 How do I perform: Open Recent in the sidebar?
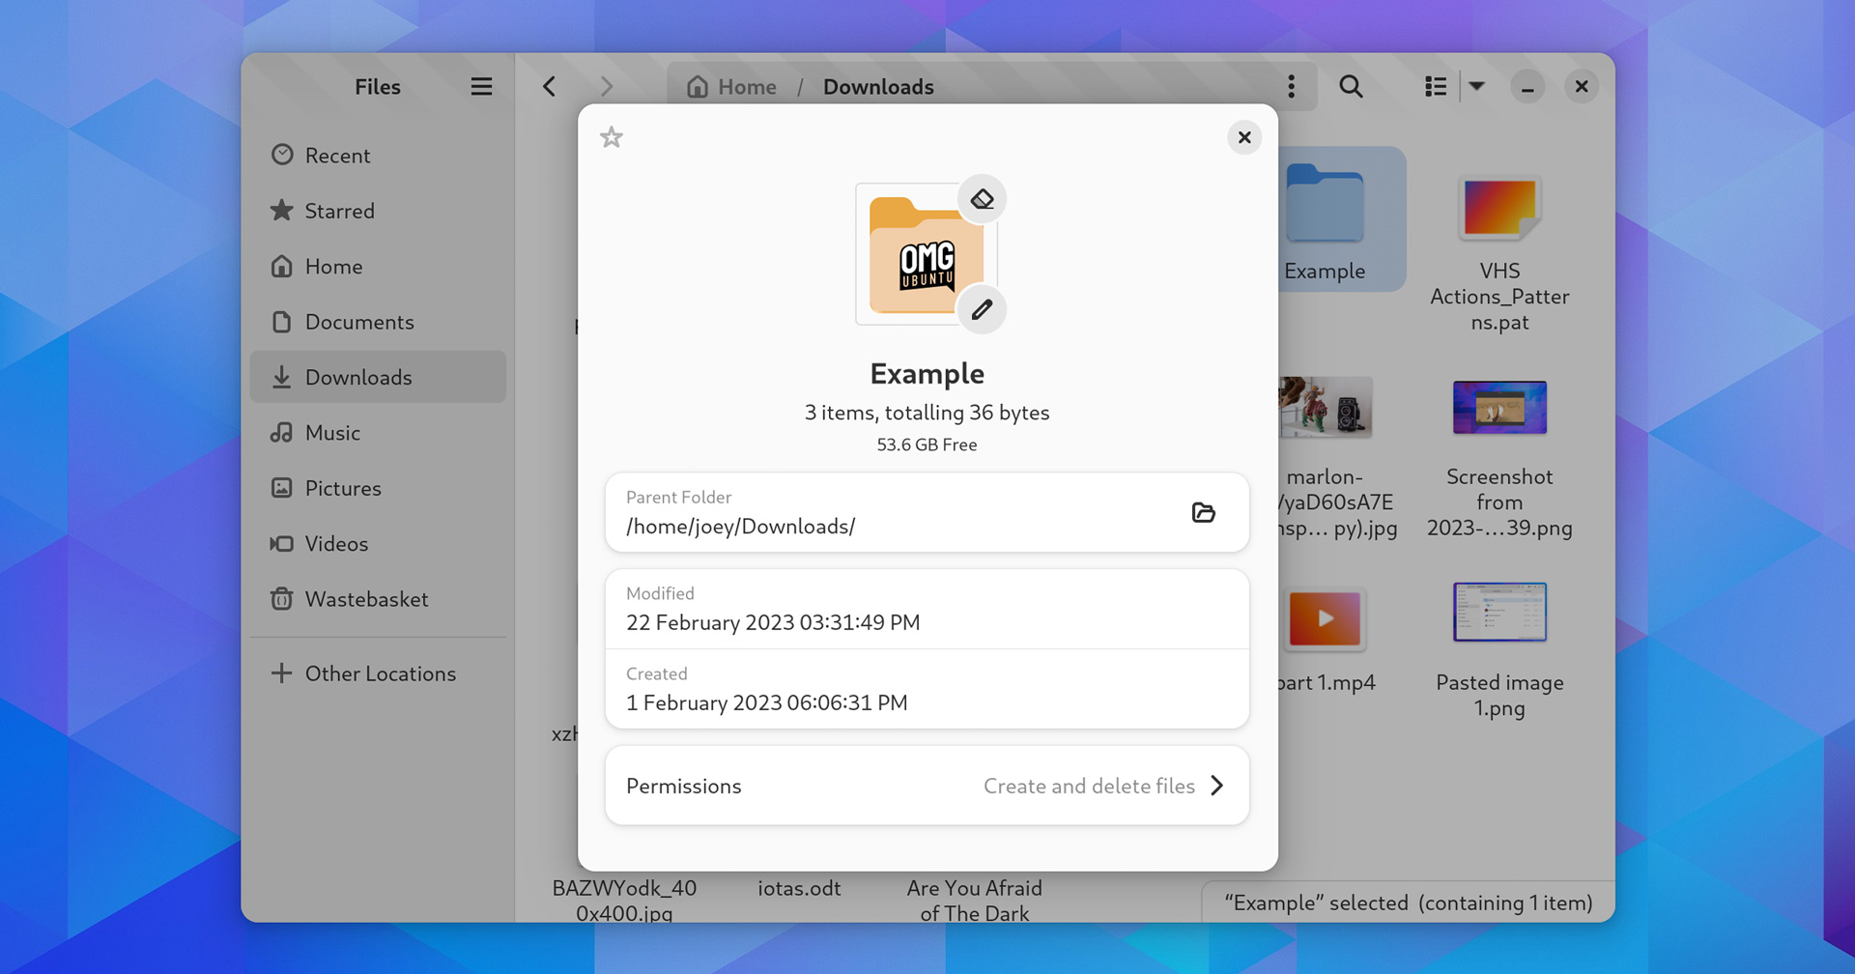point(378,156)
